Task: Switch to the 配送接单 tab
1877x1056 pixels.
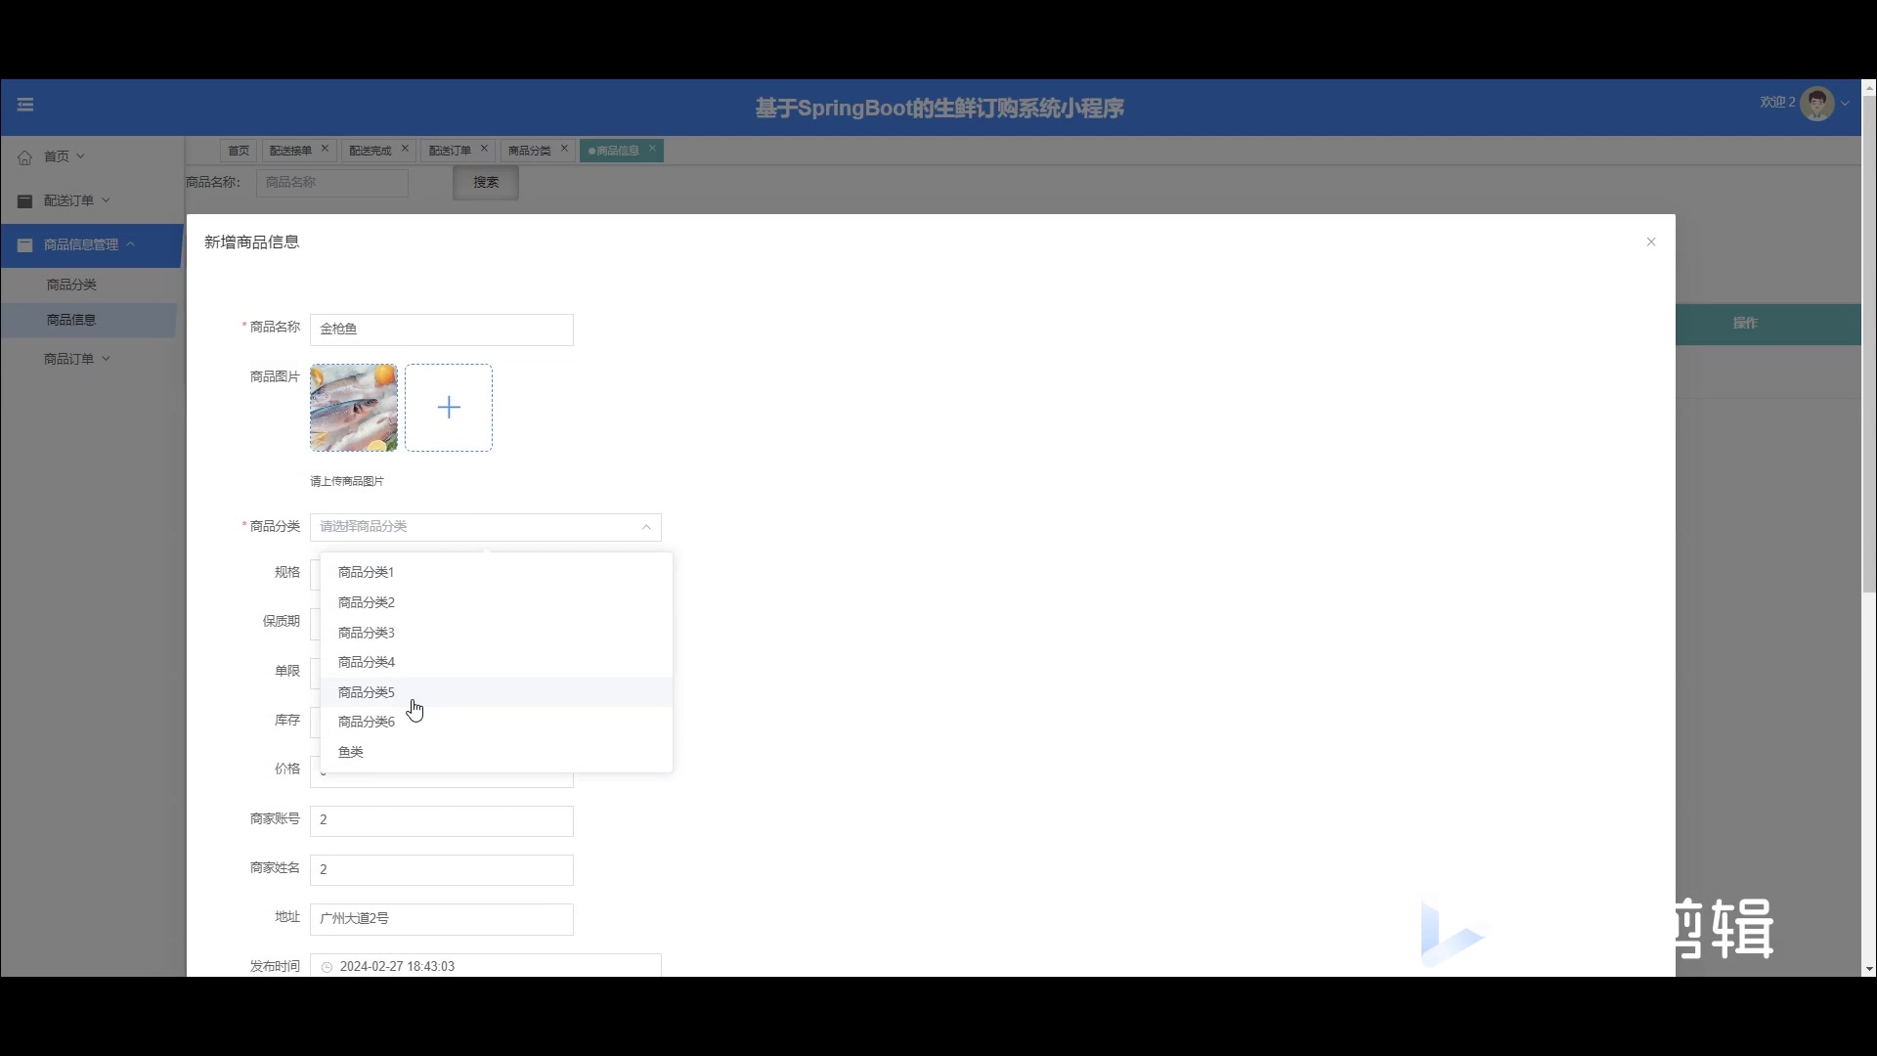Action: pyautogui.click(x=290, y=151)
